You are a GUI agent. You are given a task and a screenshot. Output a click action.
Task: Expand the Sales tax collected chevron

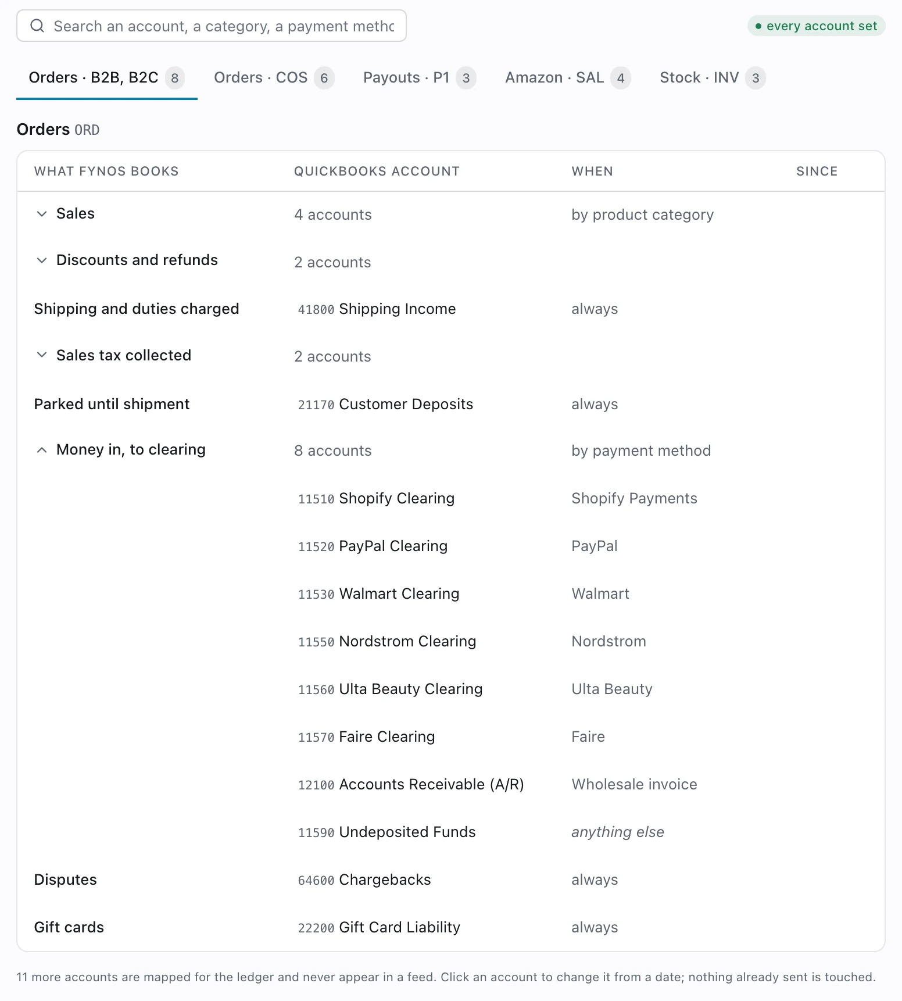coord(42,355)
